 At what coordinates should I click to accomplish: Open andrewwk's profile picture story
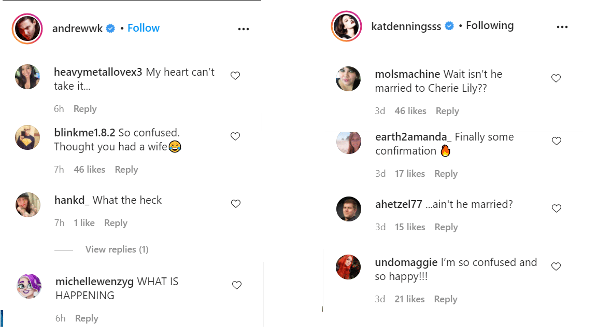click(27, 29)
